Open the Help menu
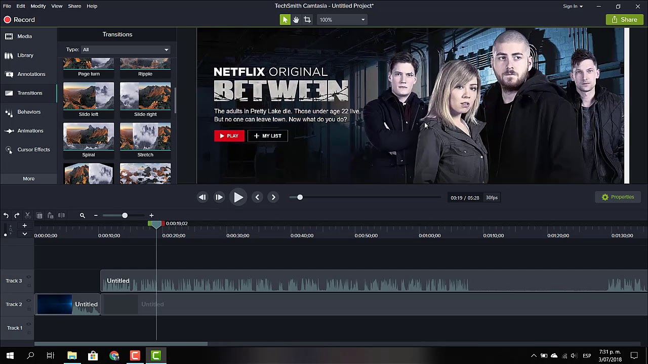648x364 pixels. 92,6
